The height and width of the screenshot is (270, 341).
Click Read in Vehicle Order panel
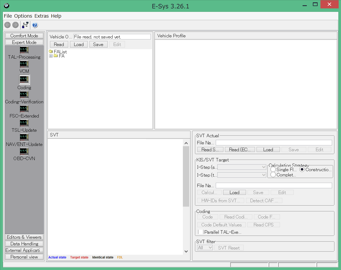[x=59, y=44]
